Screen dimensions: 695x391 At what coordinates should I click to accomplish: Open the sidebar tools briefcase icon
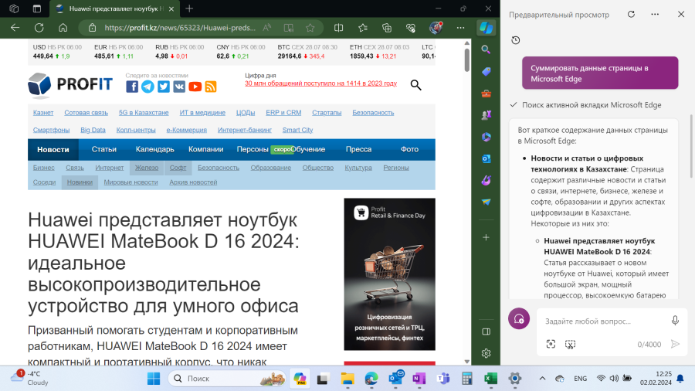[486, 93]
